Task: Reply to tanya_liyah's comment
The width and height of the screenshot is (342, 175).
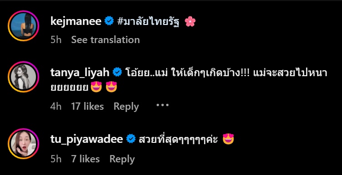Action: click(x=126, y=107)
